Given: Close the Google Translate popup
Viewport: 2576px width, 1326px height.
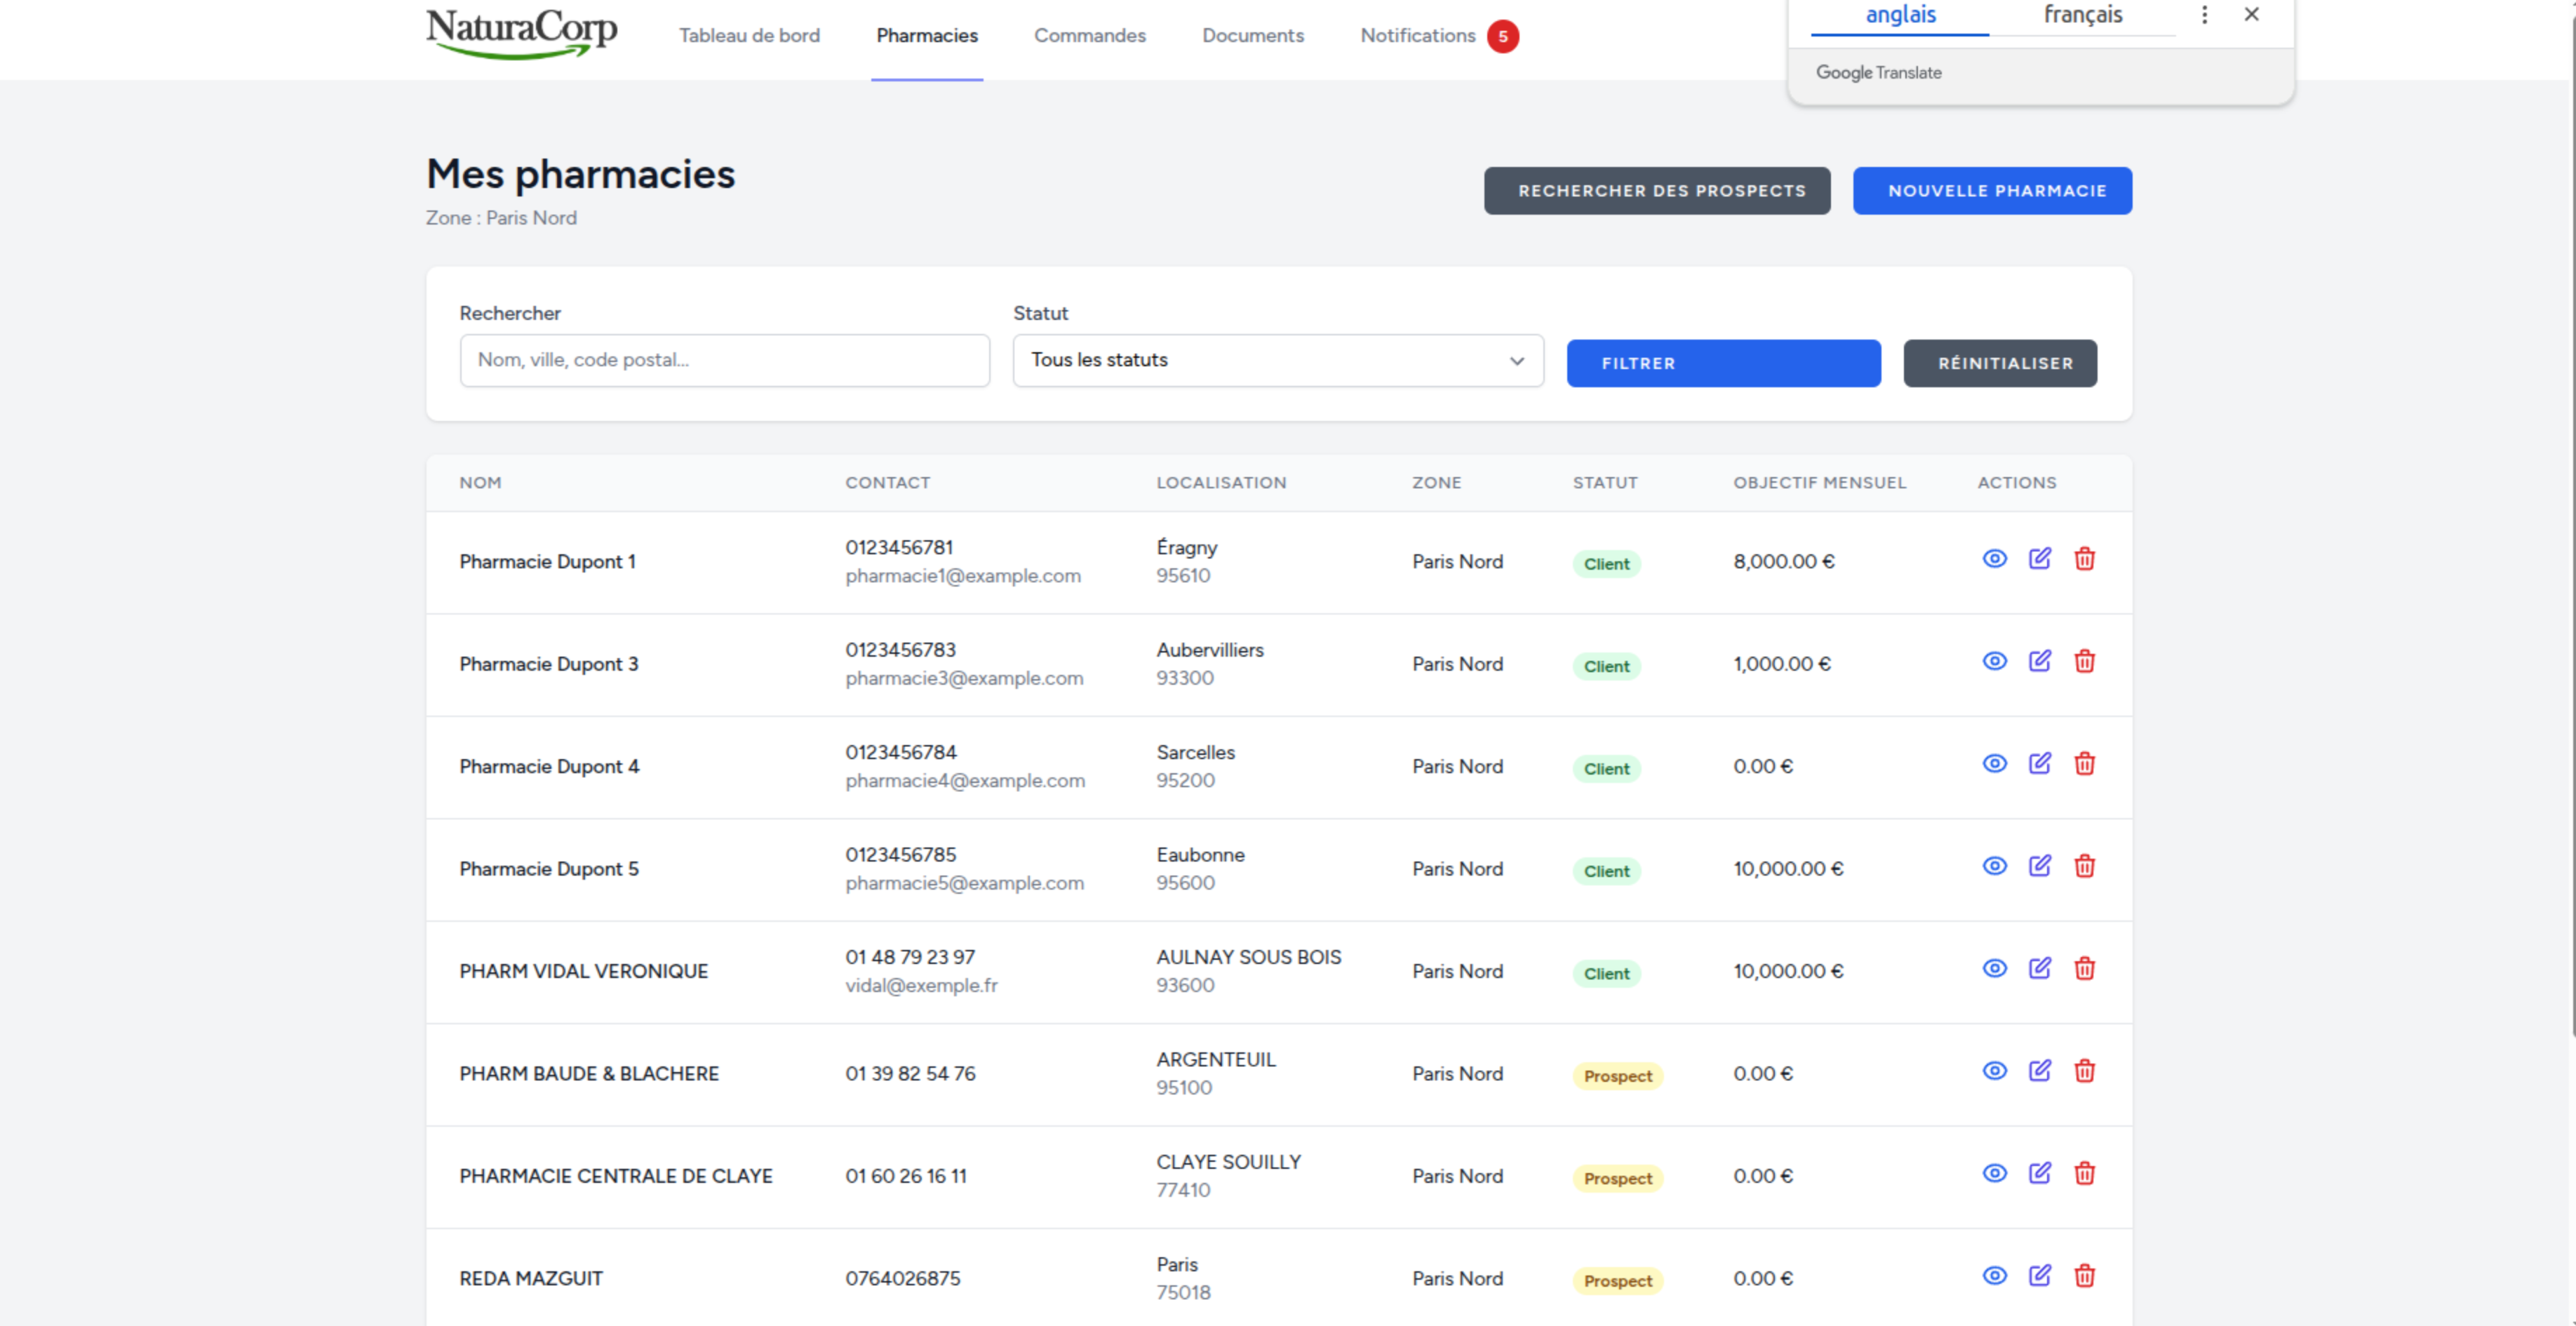Looking at the screenshot, I should (x=2251, y=14).
